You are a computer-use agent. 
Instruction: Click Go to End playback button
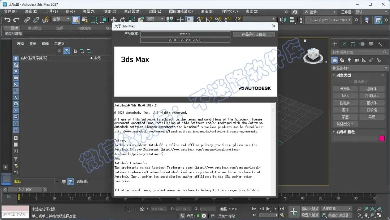click(x=282, y=209)
